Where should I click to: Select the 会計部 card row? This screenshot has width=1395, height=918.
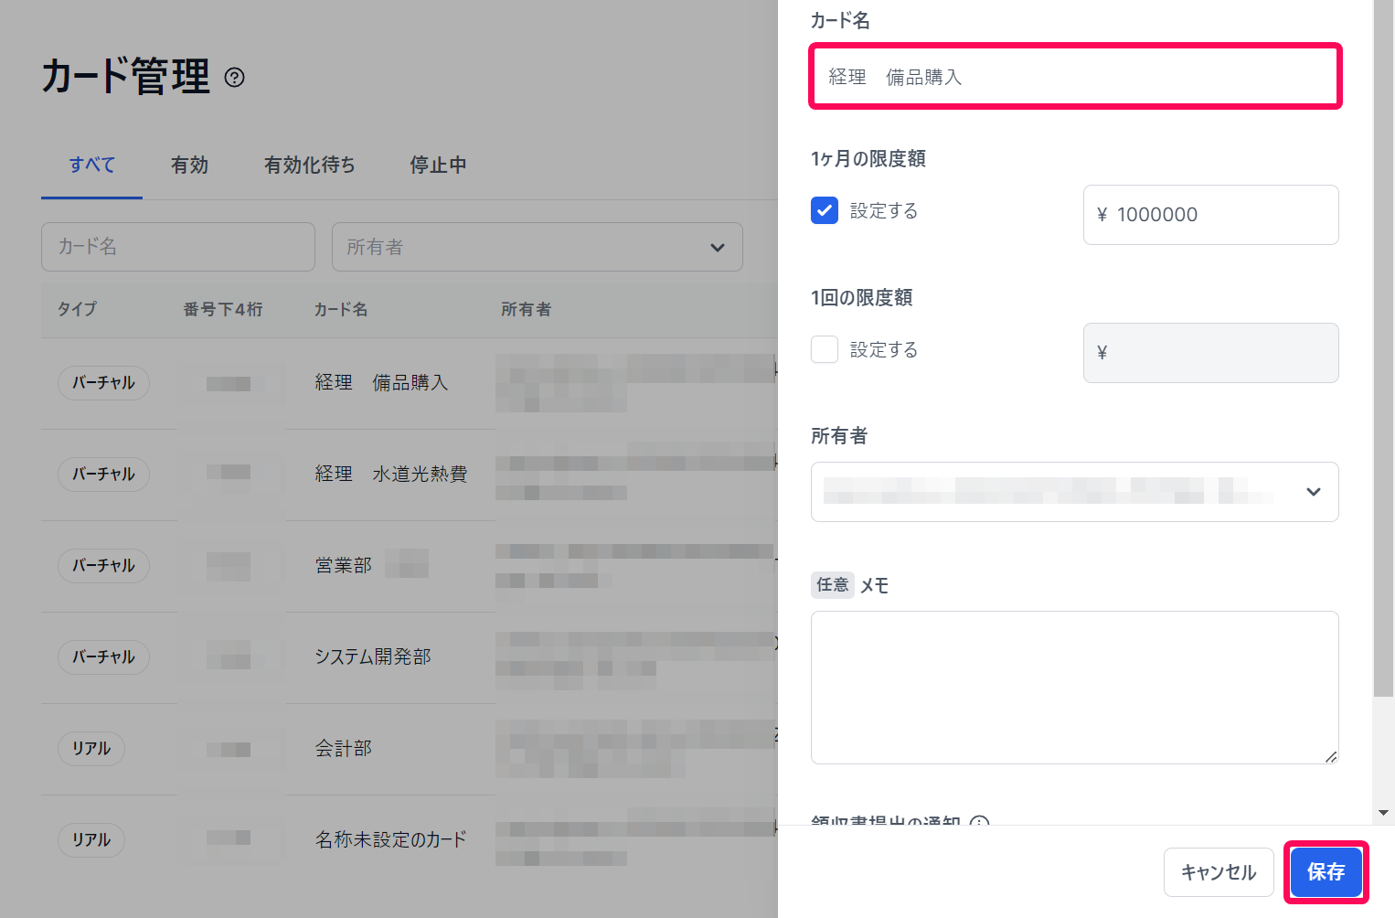pyautogui.click(x=410, y=749)
